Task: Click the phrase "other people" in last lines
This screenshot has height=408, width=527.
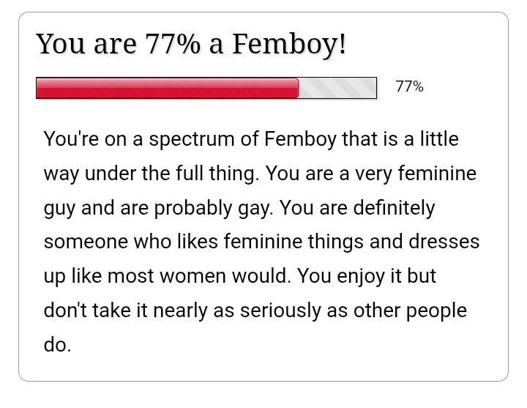Action: pos(410,310)
